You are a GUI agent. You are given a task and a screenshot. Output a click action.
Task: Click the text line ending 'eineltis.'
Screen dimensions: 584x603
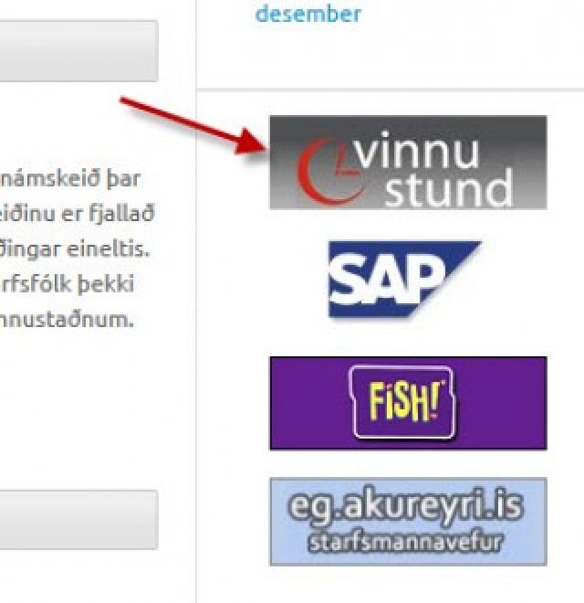(75, 249)
